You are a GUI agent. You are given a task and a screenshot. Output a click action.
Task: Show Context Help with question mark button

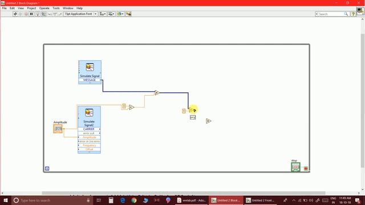coord(353,14)
